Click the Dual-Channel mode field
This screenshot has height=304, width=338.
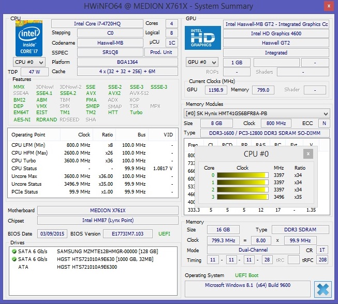click(x=253, y=250)
